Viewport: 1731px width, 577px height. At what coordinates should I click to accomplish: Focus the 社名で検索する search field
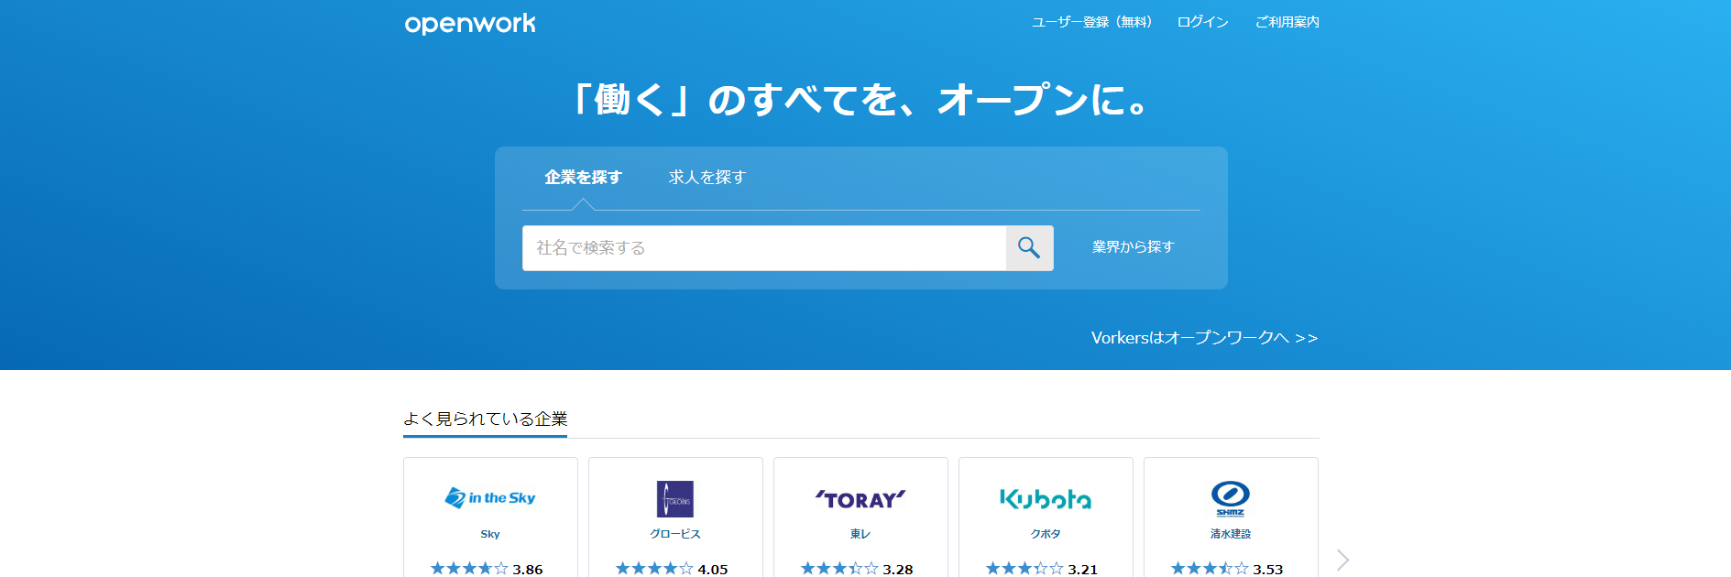click(764, 248)
